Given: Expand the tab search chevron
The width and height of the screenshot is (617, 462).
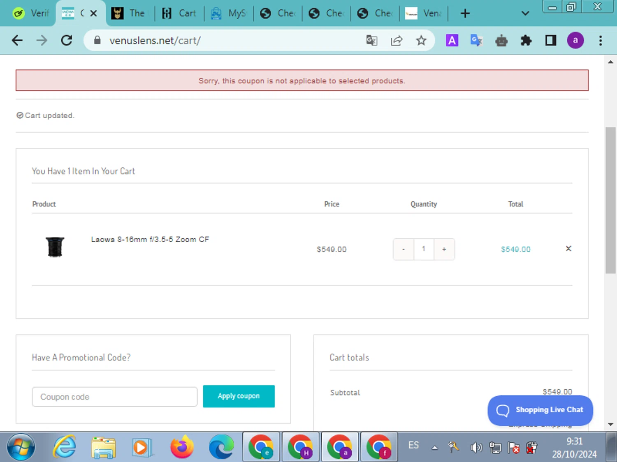Looking at the screenshot, I should pyautogui.click(x=525, y=14).
